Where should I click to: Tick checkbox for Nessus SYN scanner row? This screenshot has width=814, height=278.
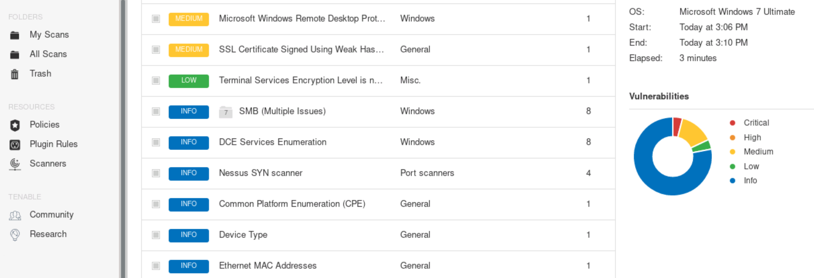coord(156,173)
